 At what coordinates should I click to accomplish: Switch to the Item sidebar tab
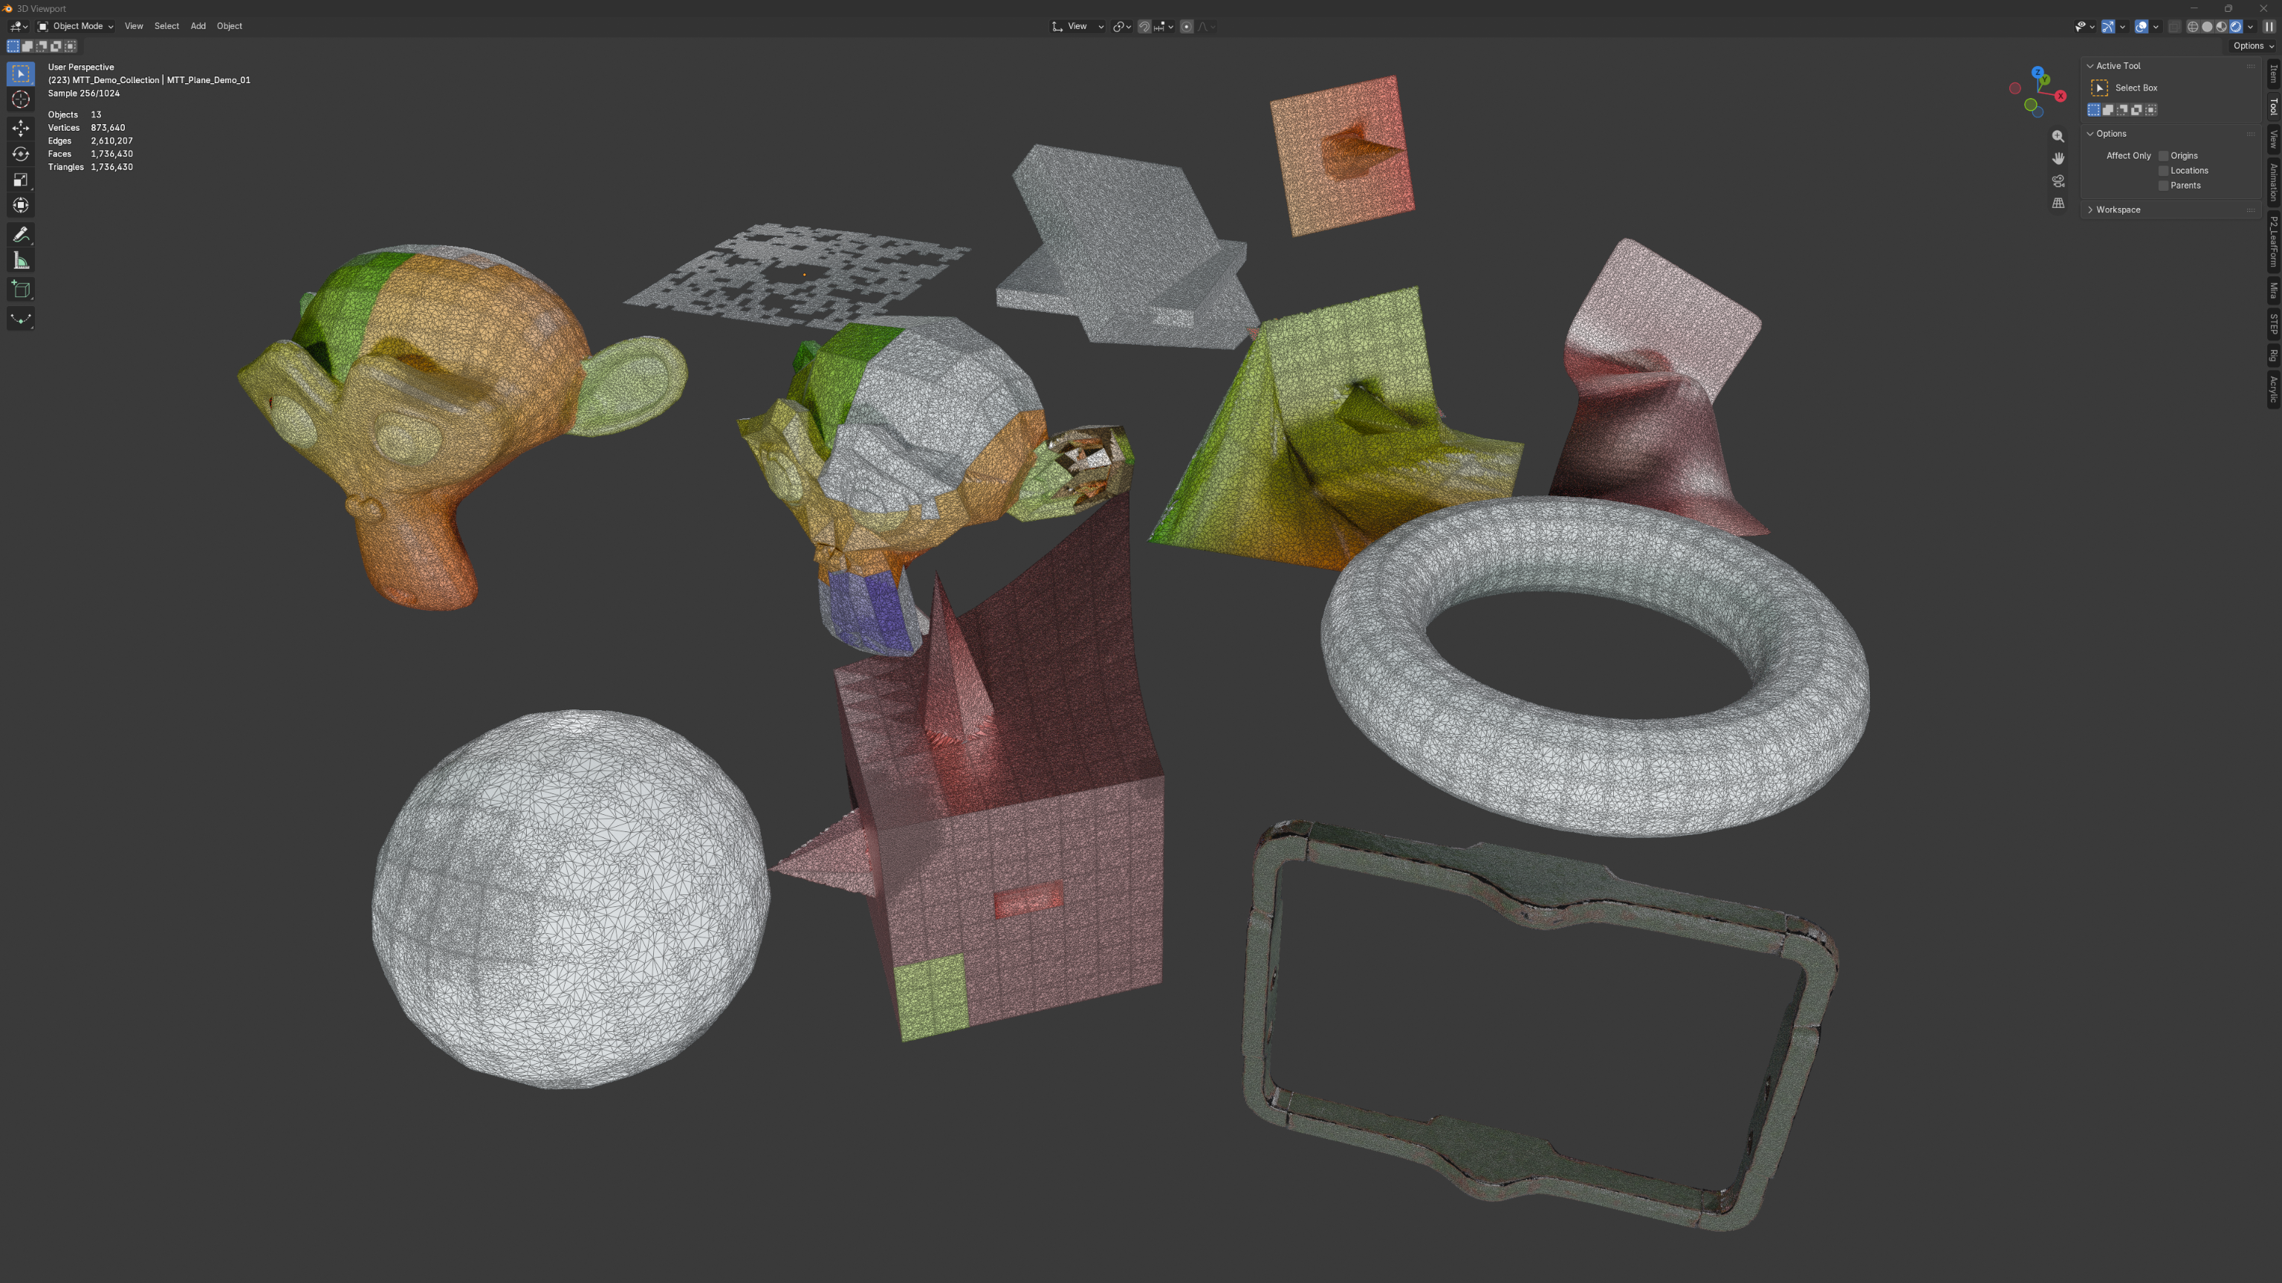pos(2273,74)
